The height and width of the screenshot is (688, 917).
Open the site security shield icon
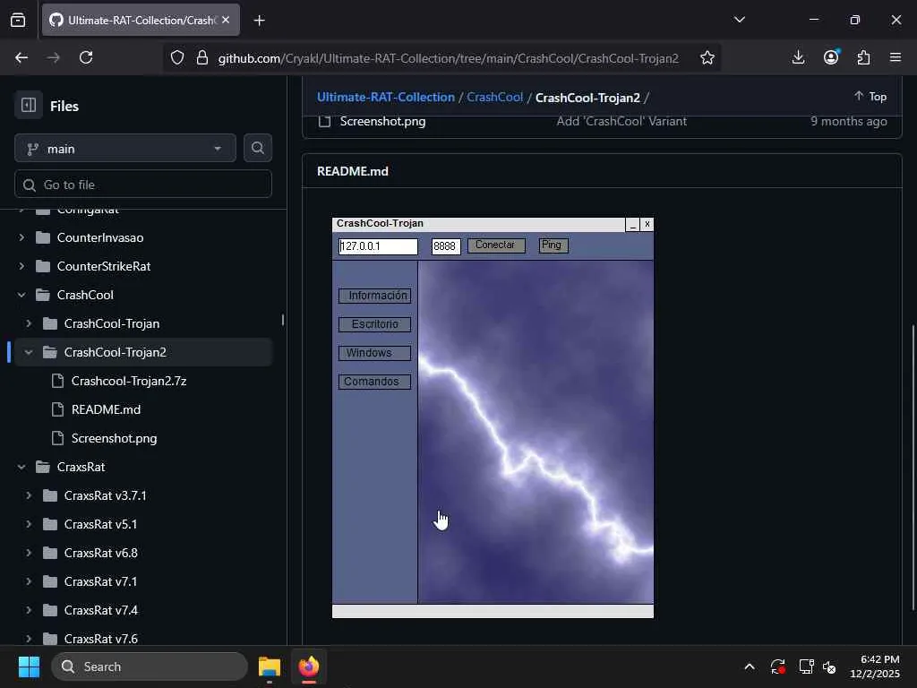[x=177, y=57]
